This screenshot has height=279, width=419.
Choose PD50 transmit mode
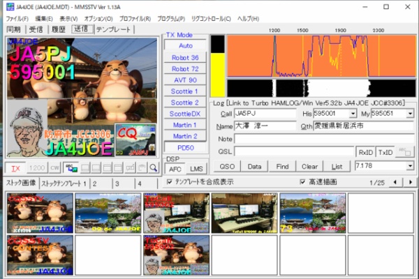click(x=185, y=148)
